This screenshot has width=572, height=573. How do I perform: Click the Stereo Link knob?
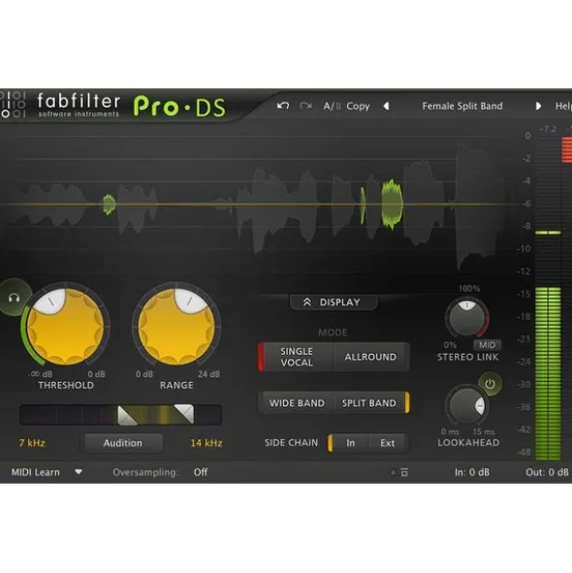(467, 318)
